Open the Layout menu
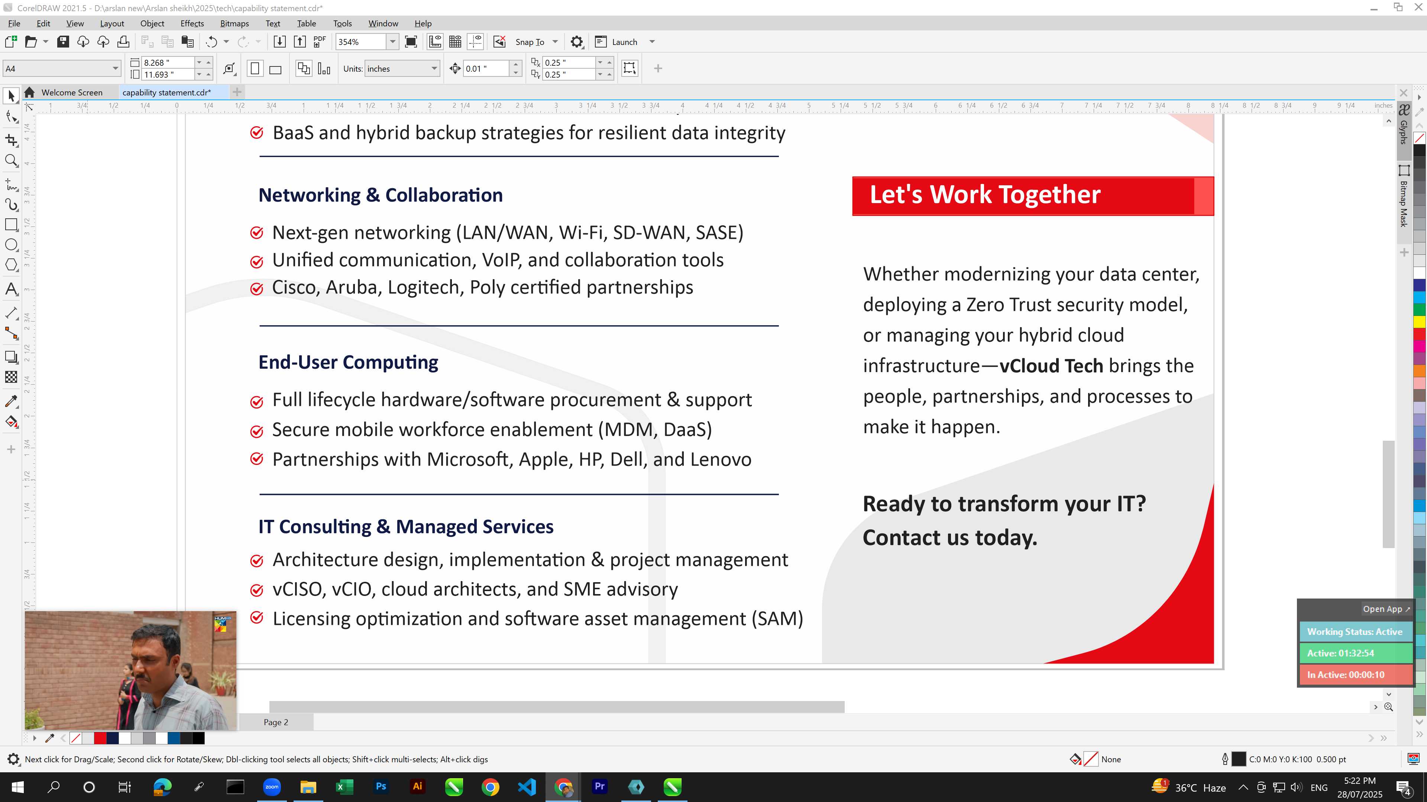 112,23
